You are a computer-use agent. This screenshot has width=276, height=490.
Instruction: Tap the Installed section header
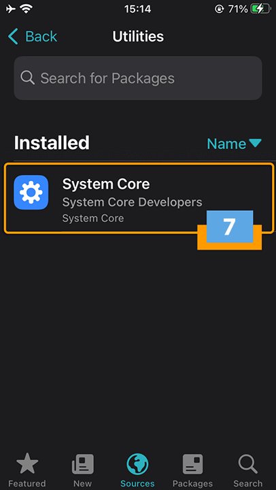pos(52,143)
